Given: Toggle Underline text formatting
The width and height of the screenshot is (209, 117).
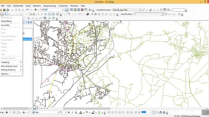Looking at the screenshot, I should (76, 112).
